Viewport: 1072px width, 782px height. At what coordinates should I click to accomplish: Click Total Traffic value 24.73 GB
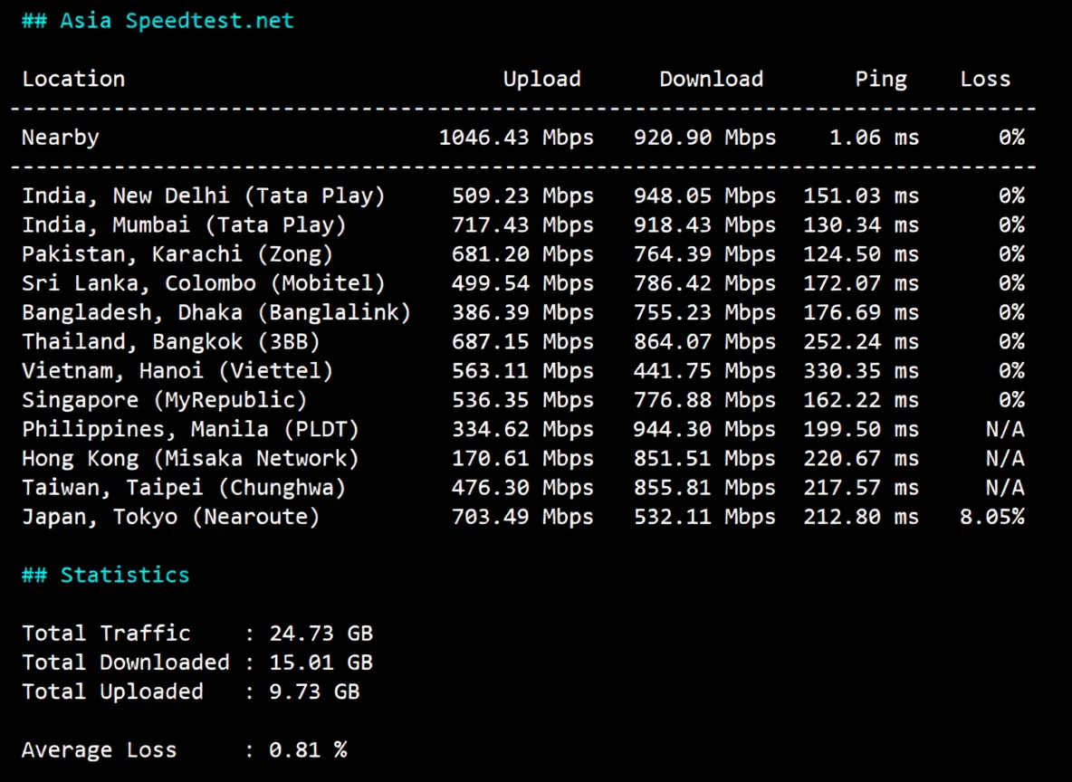[x=321, y=634]
